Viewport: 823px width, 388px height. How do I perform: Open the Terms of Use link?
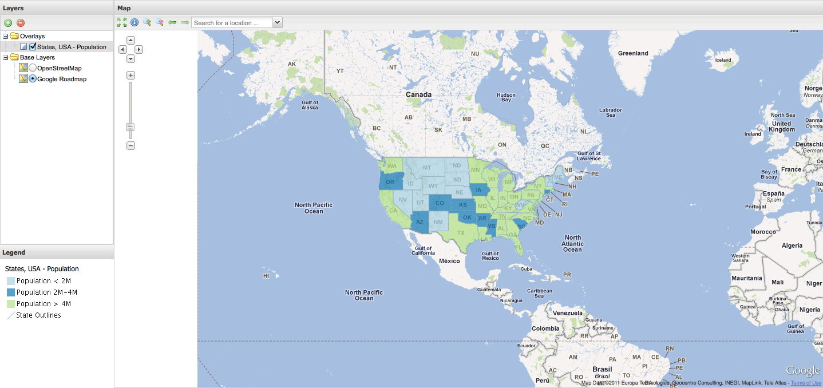point(806,383)
